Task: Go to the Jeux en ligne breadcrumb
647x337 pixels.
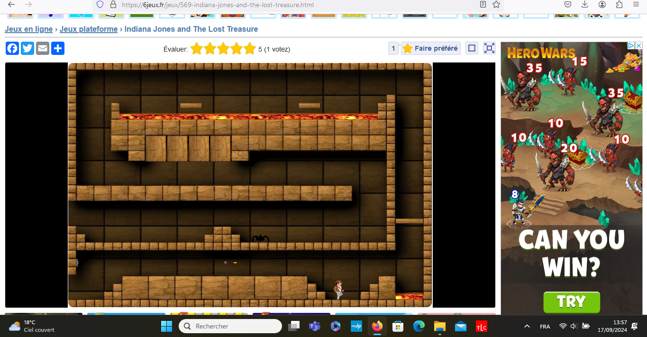Action: tap(29, 29)
